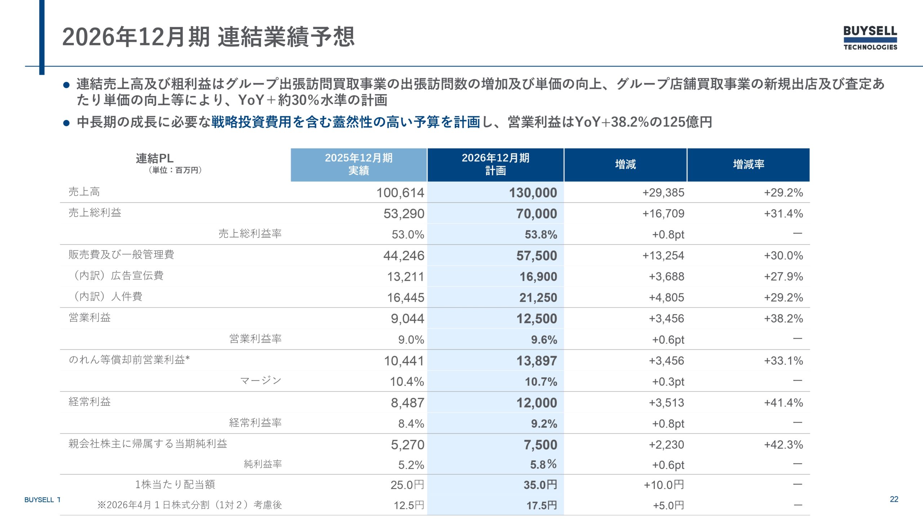923x519 pixels.
Task: Select the 経常利益 row label
Action: (x=90, y=402)
